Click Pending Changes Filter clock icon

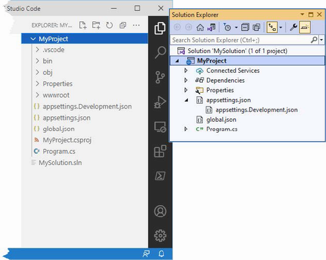pos(227,28)
